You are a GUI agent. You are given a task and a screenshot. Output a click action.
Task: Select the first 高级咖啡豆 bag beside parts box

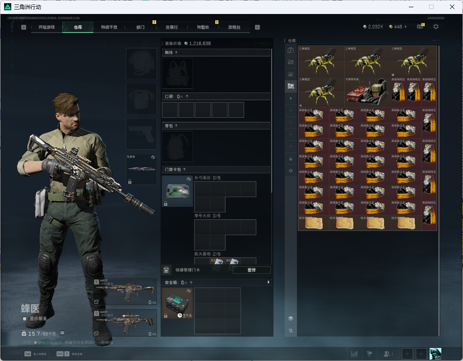(x=398, y=92)
